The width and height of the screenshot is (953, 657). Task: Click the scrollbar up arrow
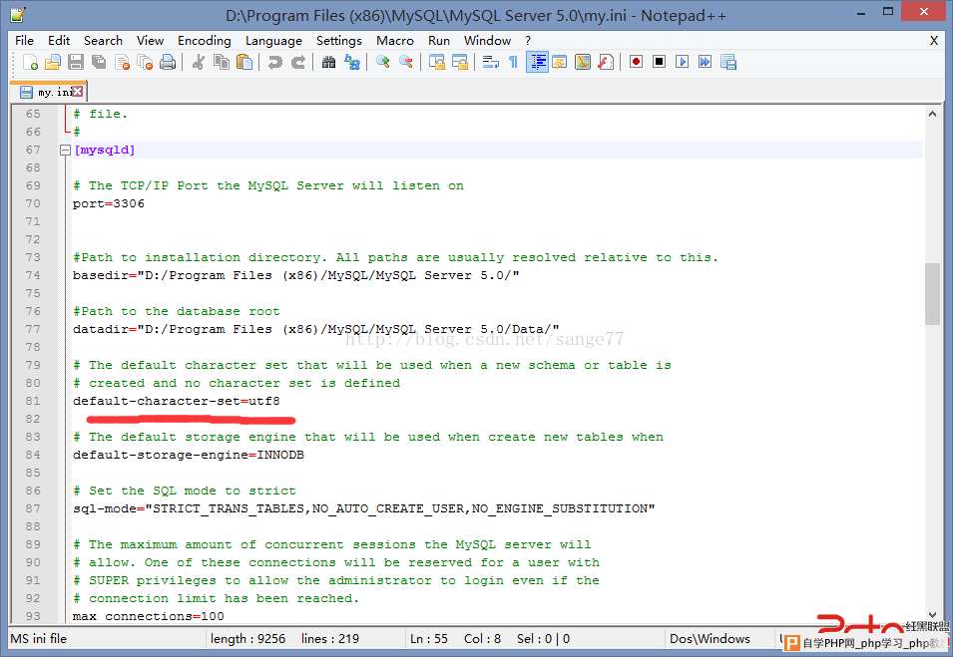click(x=932, y=114)
